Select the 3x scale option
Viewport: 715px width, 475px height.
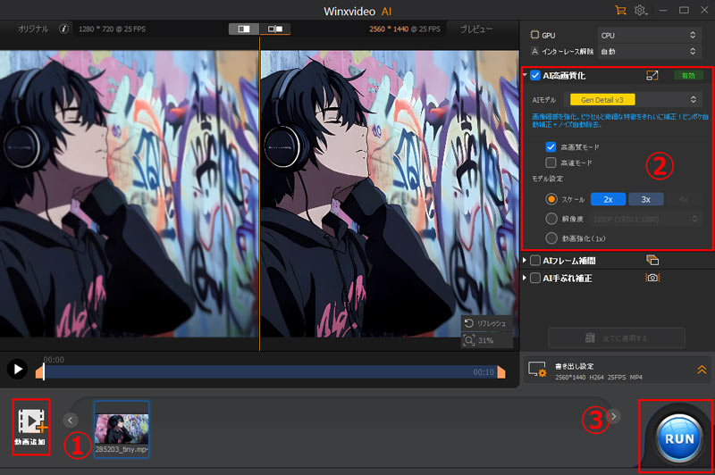click(645, 199)
